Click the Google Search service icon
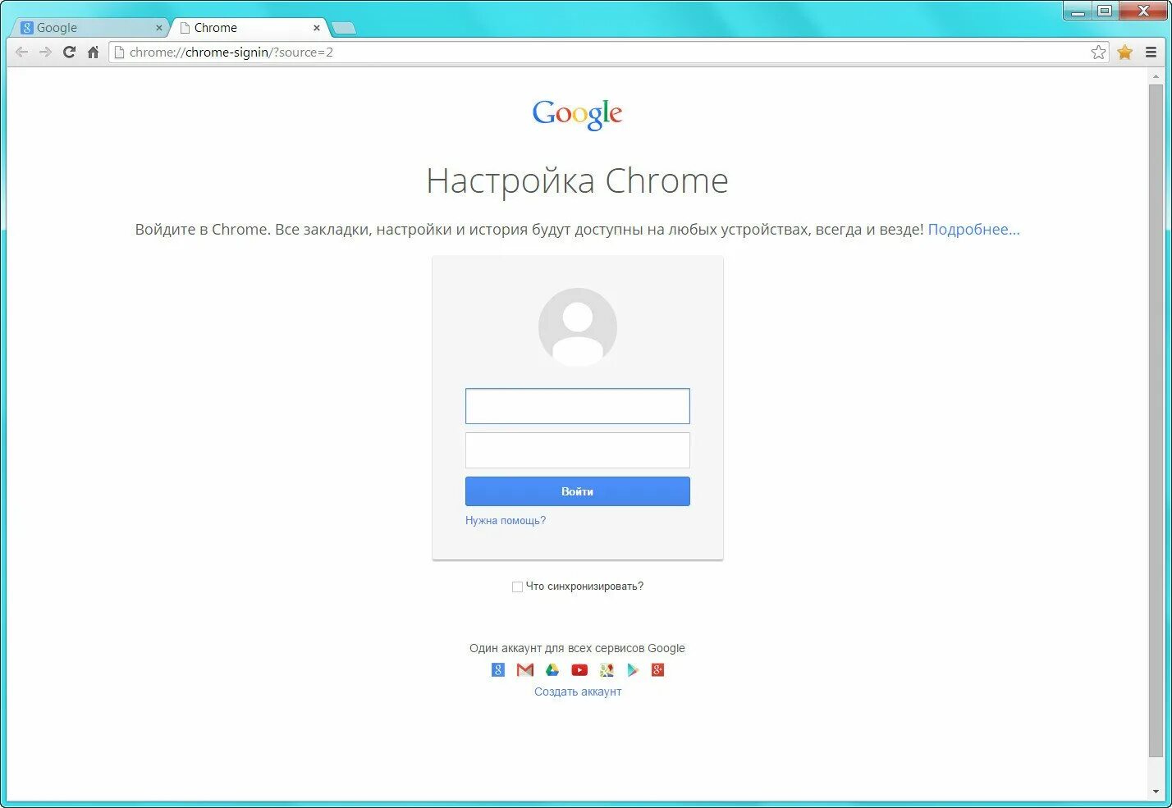The width and height of the screenshot is (1172, 808). [x=498, y=670]
